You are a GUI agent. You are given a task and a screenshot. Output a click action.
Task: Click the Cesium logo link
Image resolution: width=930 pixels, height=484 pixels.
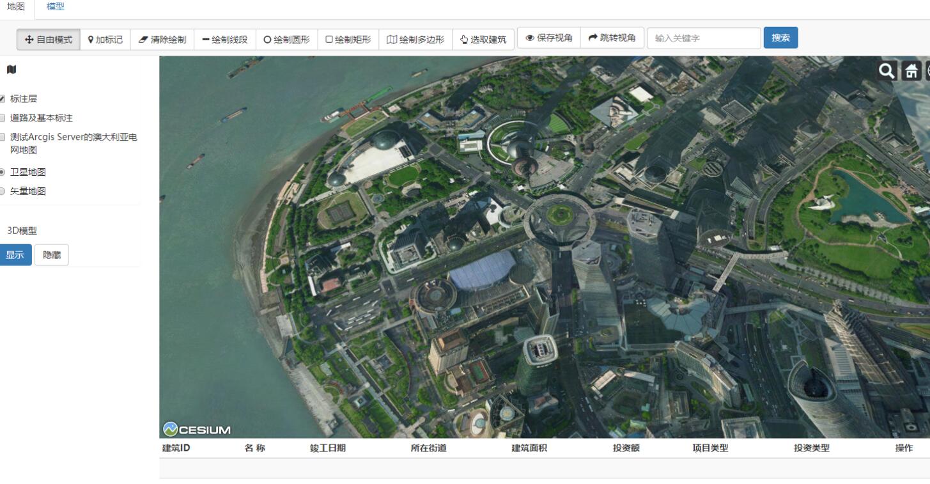pos(197,430)
